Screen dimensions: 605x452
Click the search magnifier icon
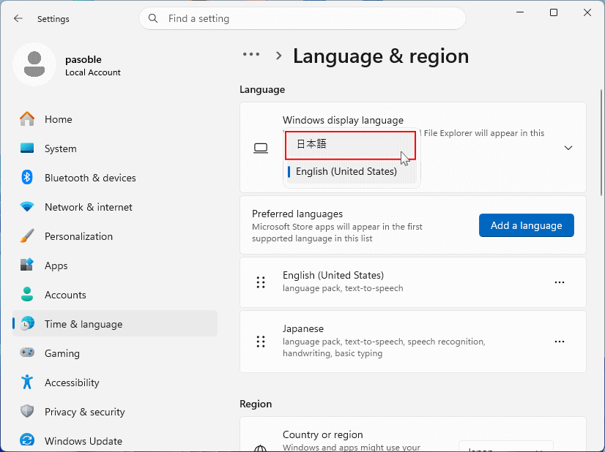pos(153,18)
